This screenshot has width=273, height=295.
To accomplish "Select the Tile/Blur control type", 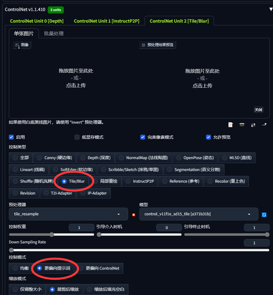I will point(73,181).
